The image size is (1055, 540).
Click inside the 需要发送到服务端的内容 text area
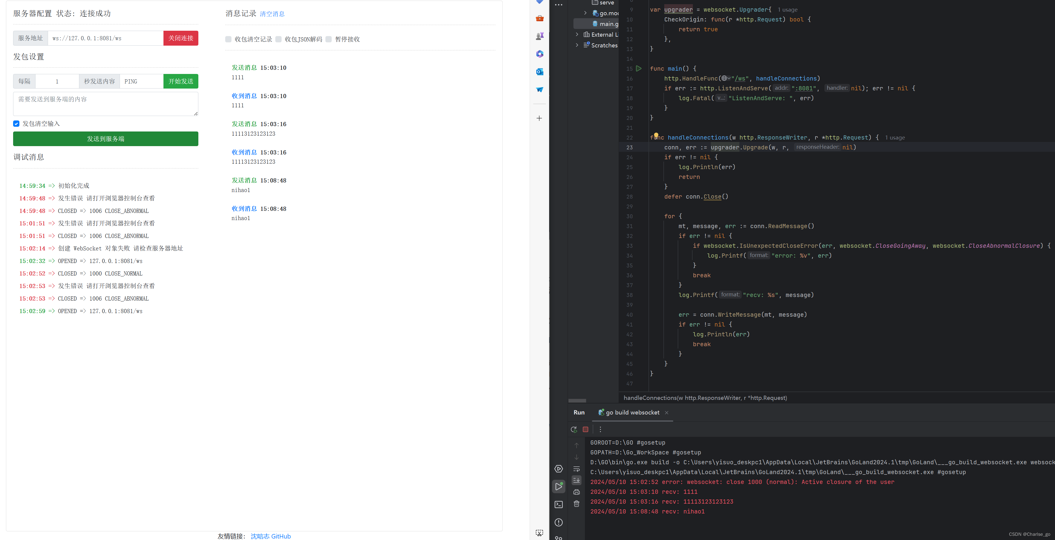click(x=106, y=103)
